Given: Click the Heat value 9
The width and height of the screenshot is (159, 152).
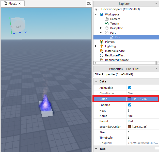Looking at the screenshot, I should coord(129,111).
